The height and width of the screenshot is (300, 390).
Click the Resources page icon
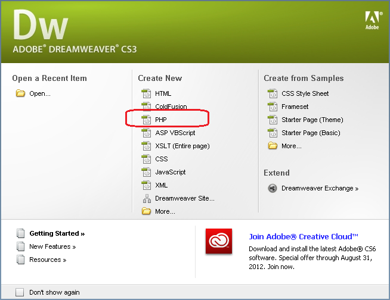(x=20, y=260)
